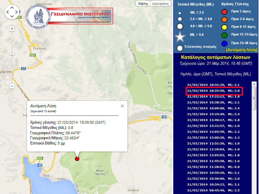Click the star ML > 5.0 legend icon

(180, 36)
